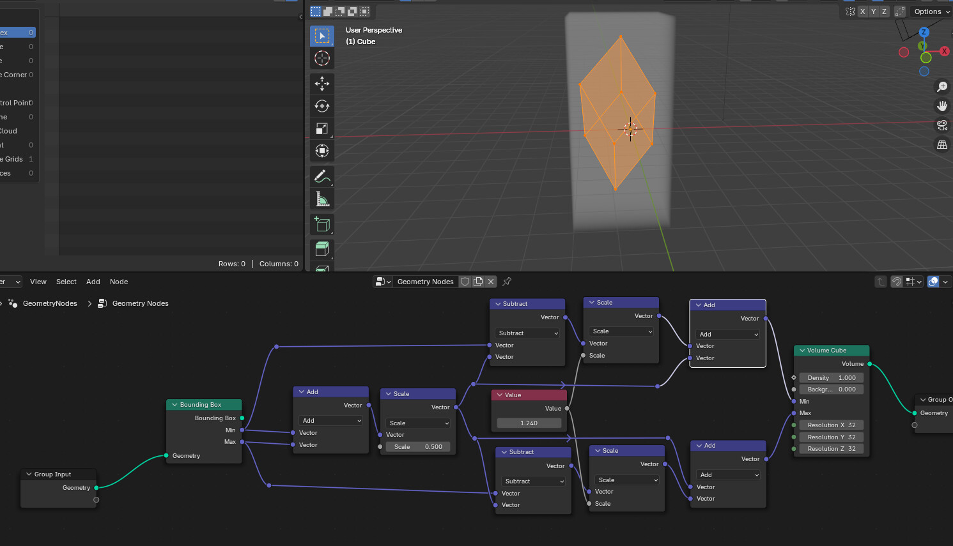Click the camera view icon on viewport right edge
953x546 pixels.
coord(942,125)
